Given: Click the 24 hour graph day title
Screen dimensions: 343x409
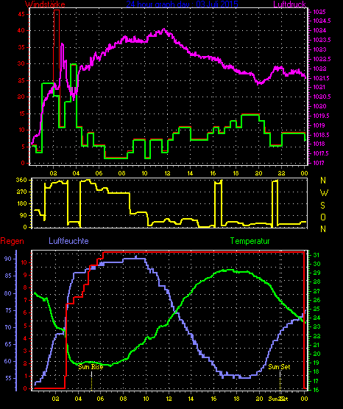Looking at the screenshot, I should point(182,4).
